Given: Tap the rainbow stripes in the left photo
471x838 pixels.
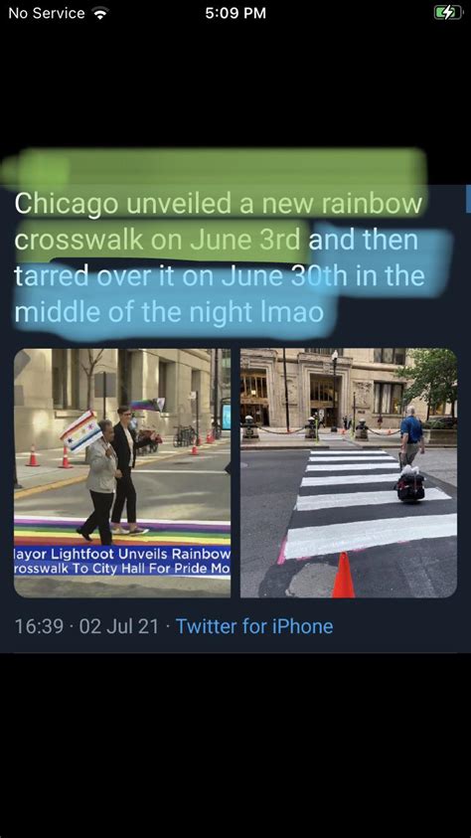Looking at the screenshot, I should (122, 531).
